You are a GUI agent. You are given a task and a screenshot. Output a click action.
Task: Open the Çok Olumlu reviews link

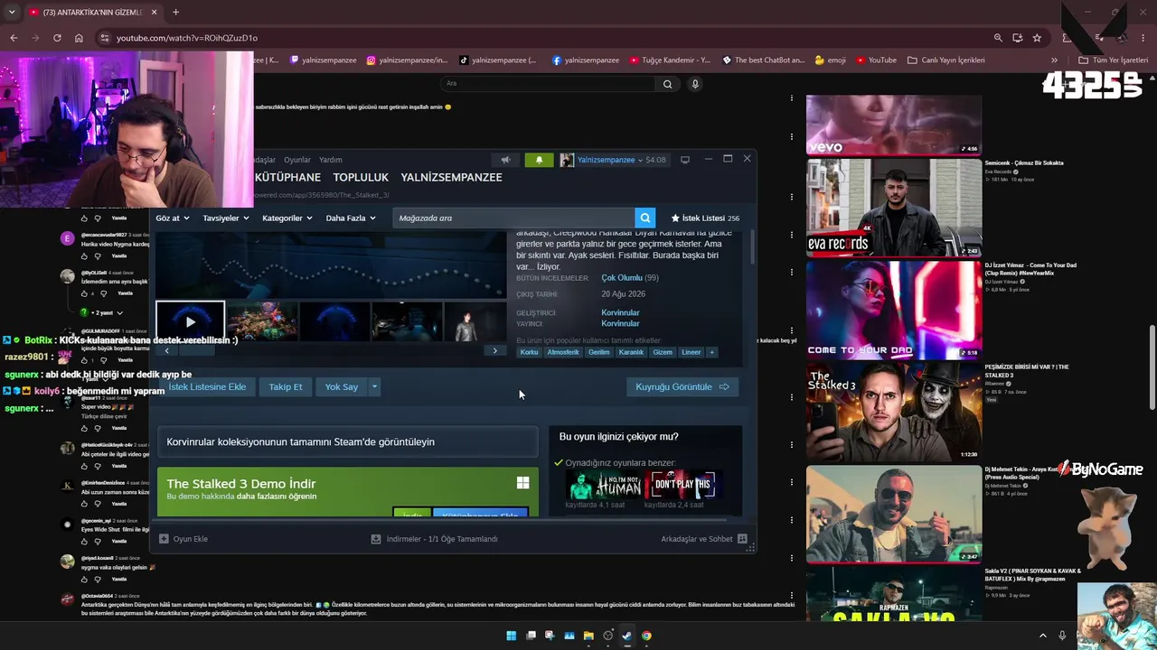pyautogui.click(x=622, y=278)
